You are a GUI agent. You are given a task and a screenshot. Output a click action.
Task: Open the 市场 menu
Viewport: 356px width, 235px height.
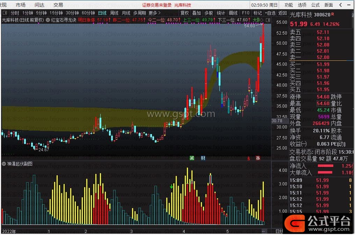click(21, 5)
